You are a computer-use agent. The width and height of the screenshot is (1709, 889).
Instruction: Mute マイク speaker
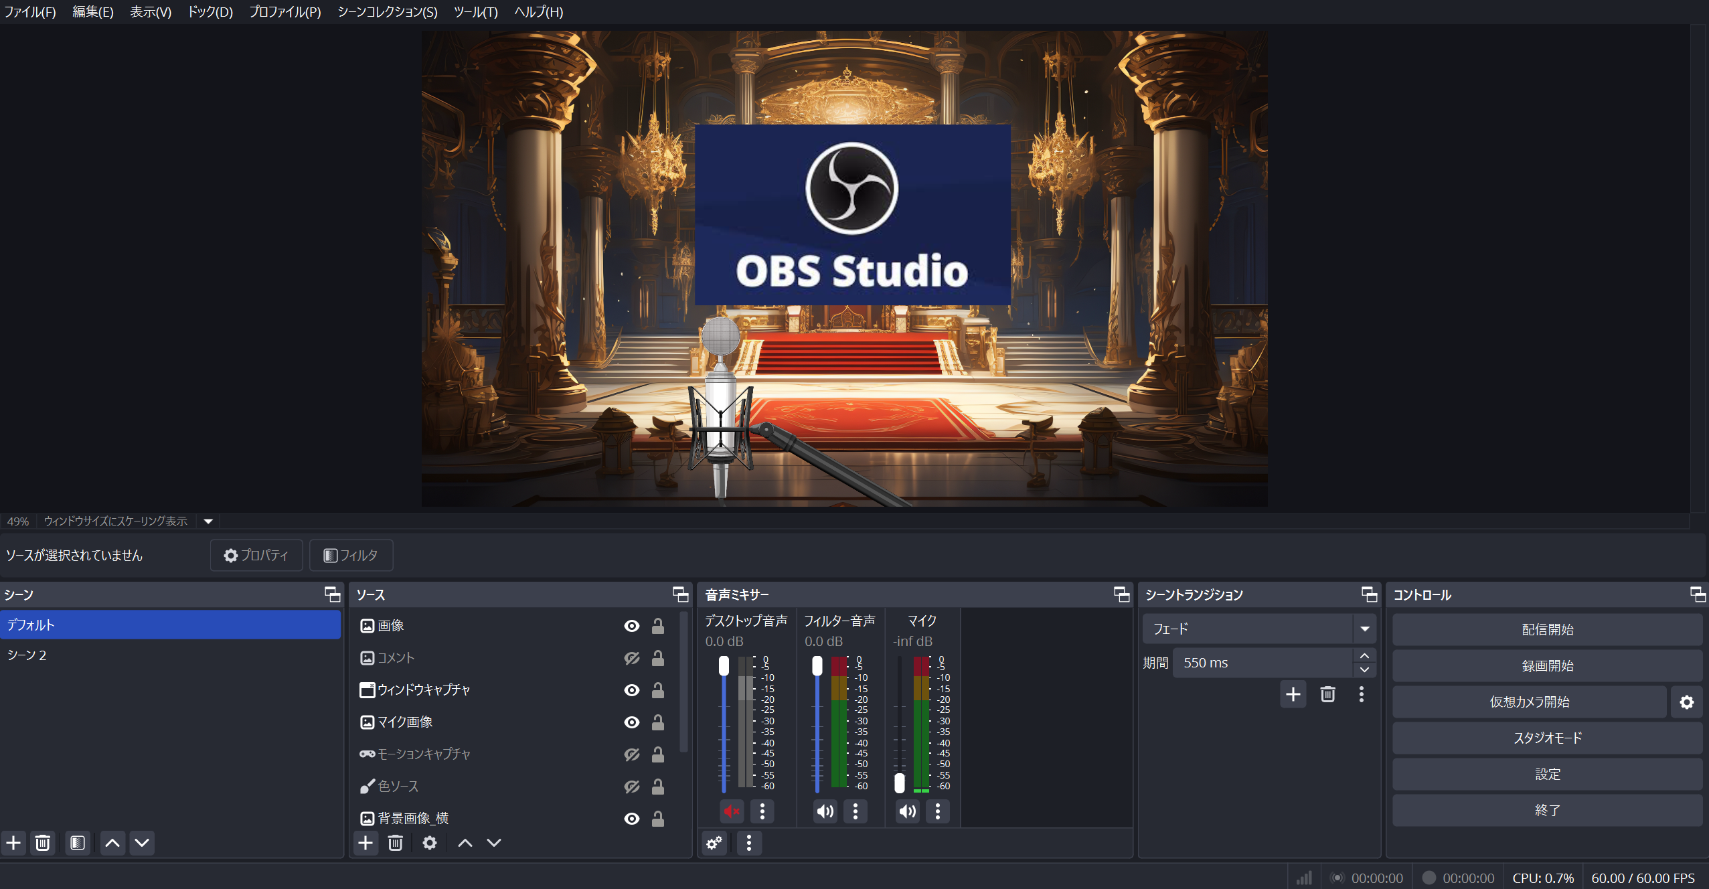[x=908, y=811]
